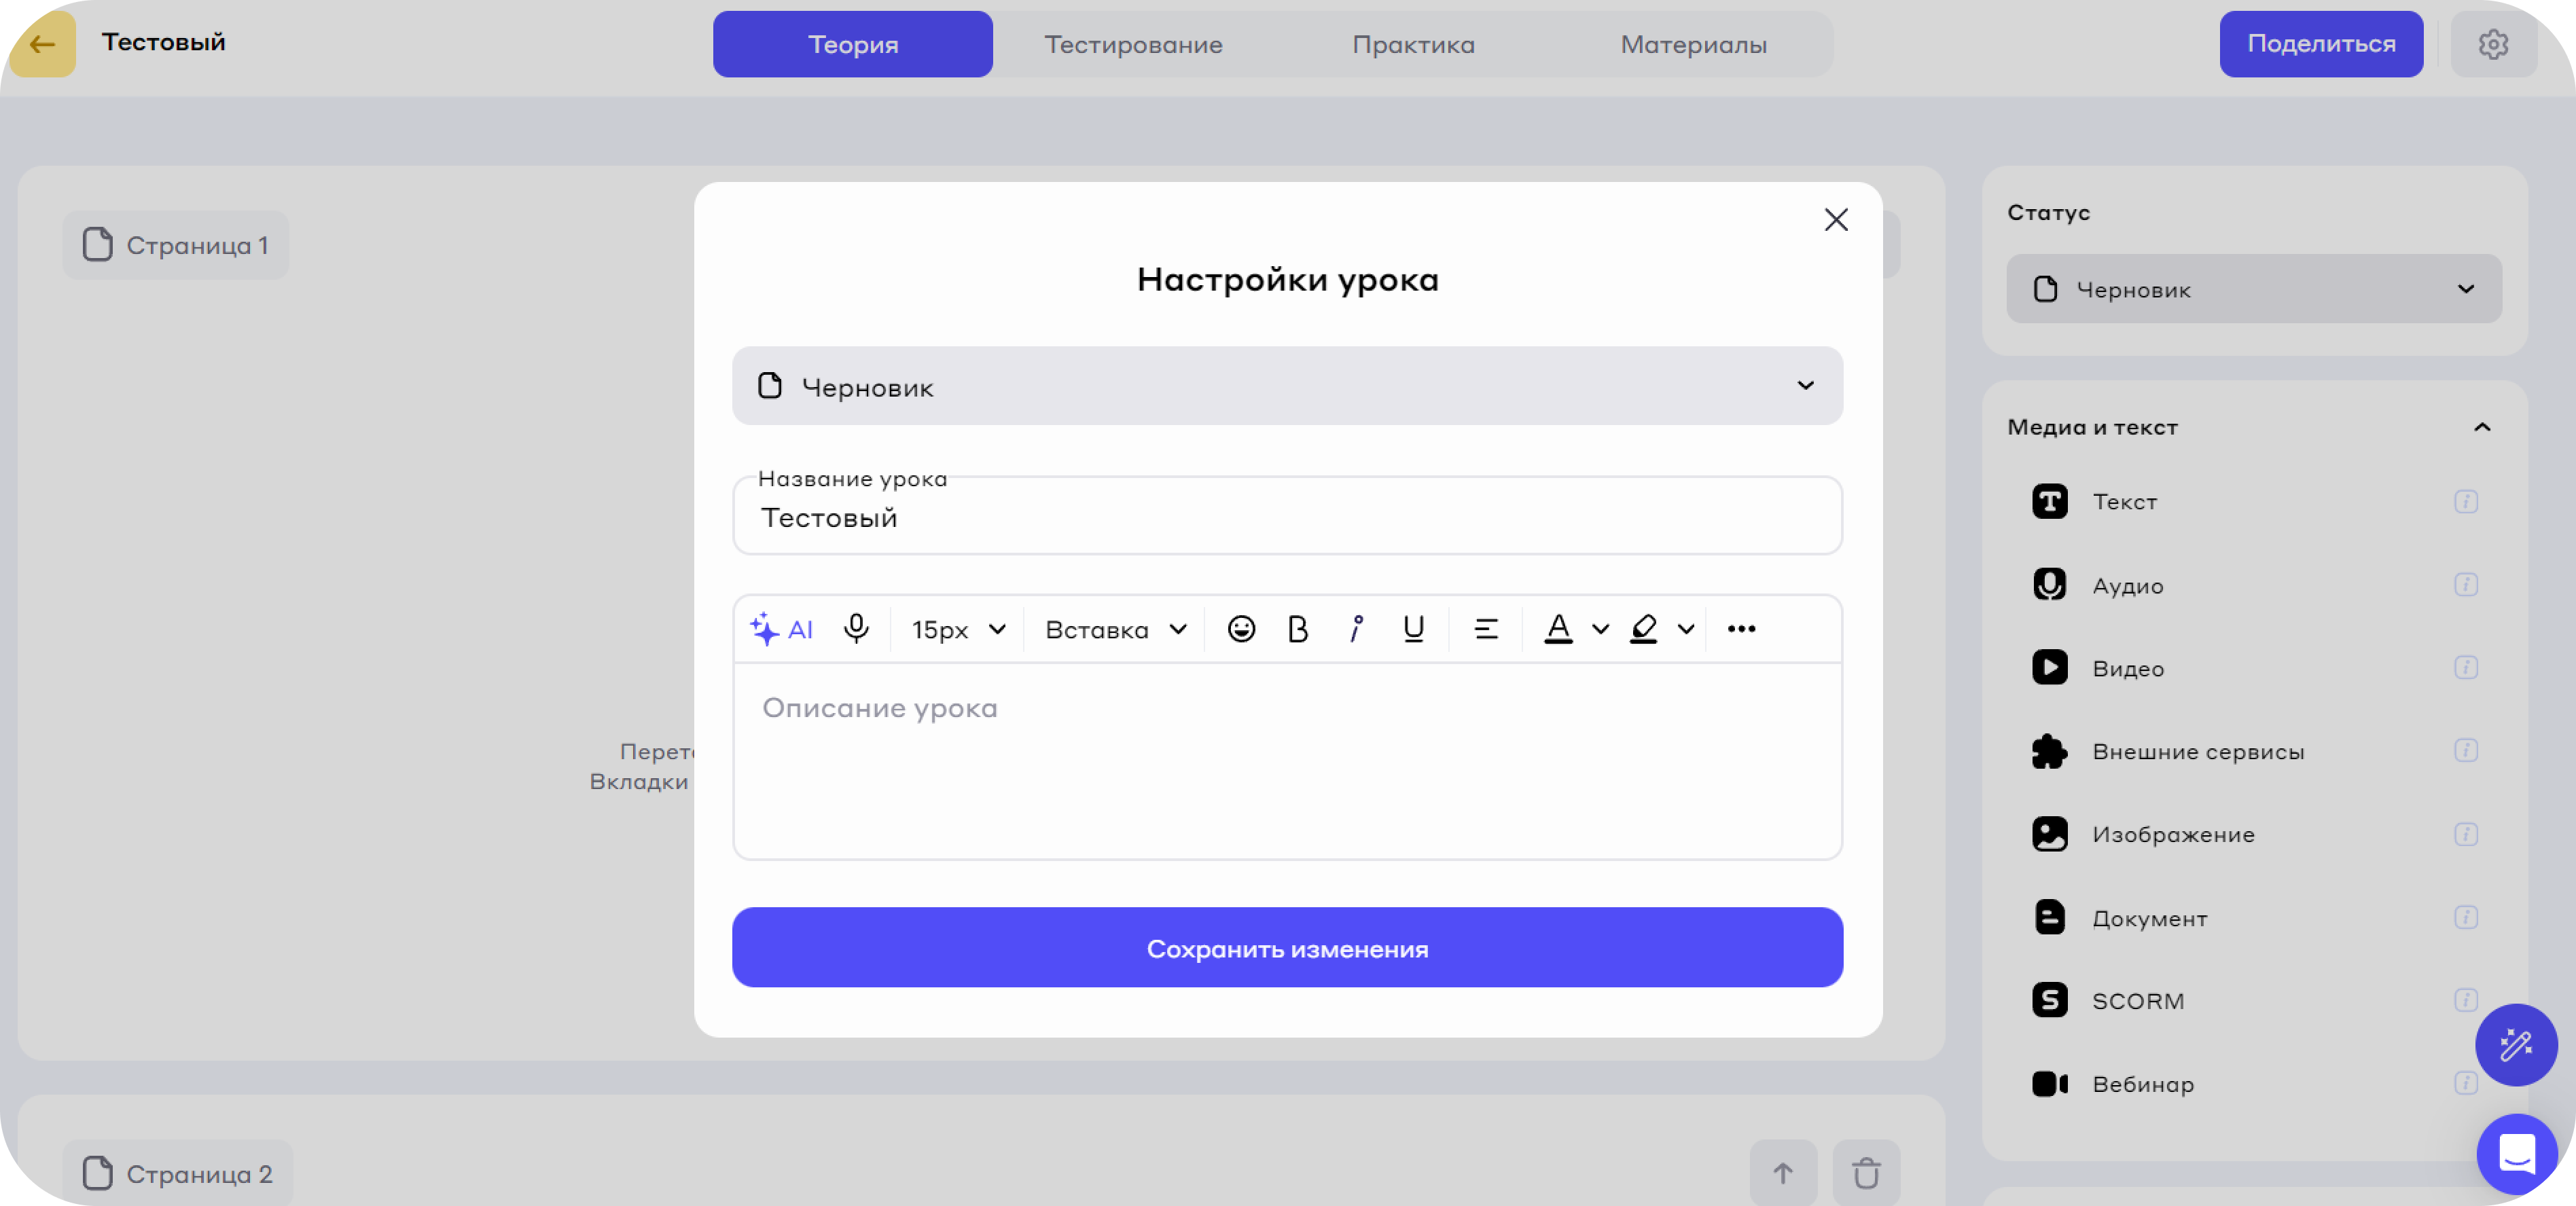Open more toolbar options via the ellipsis
This screenshot has width=2576, height=1206.
pos(1741,629)
